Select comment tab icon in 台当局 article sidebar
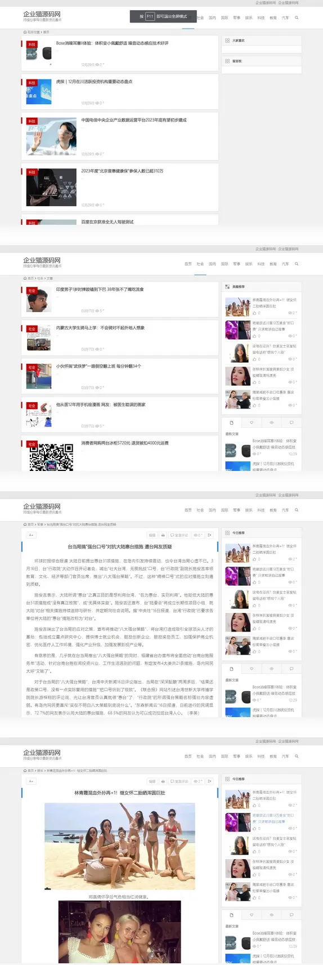The height and width of the screenshot is (965, 323). point(291,668)
